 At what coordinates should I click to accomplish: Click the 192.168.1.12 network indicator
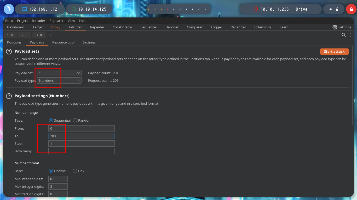point(40,9)
